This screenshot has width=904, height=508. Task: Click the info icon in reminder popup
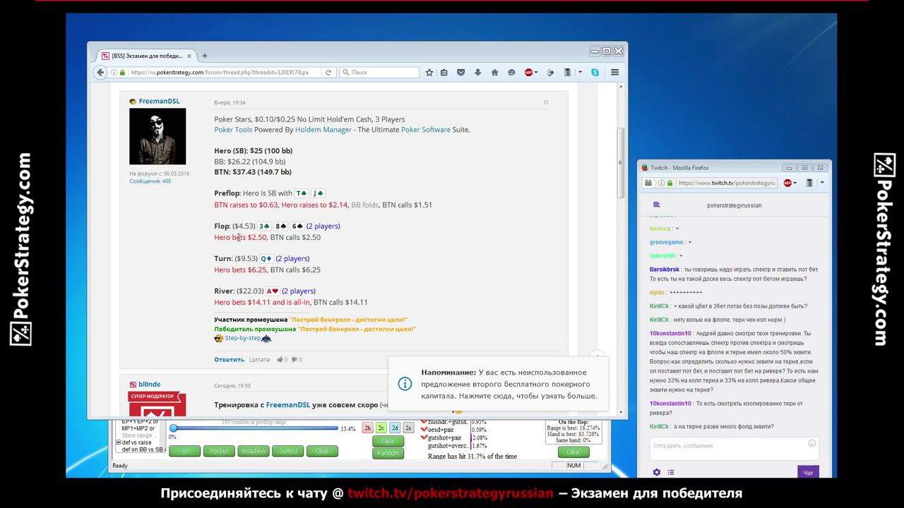405,384
